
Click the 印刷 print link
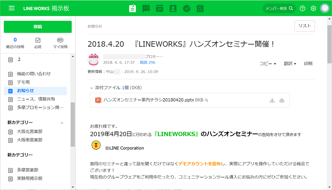308,63
